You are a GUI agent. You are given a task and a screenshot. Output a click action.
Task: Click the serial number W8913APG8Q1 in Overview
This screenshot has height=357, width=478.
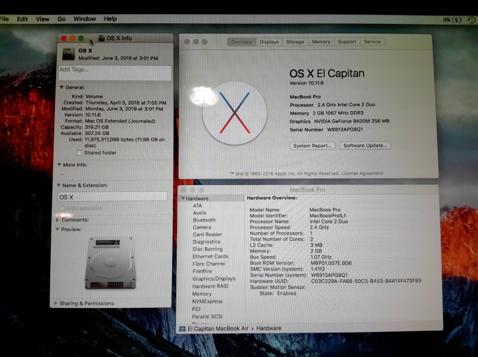tap(345, 130)
